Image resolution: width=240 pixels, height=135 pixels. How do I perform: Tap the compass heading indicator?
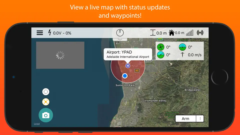120,33
